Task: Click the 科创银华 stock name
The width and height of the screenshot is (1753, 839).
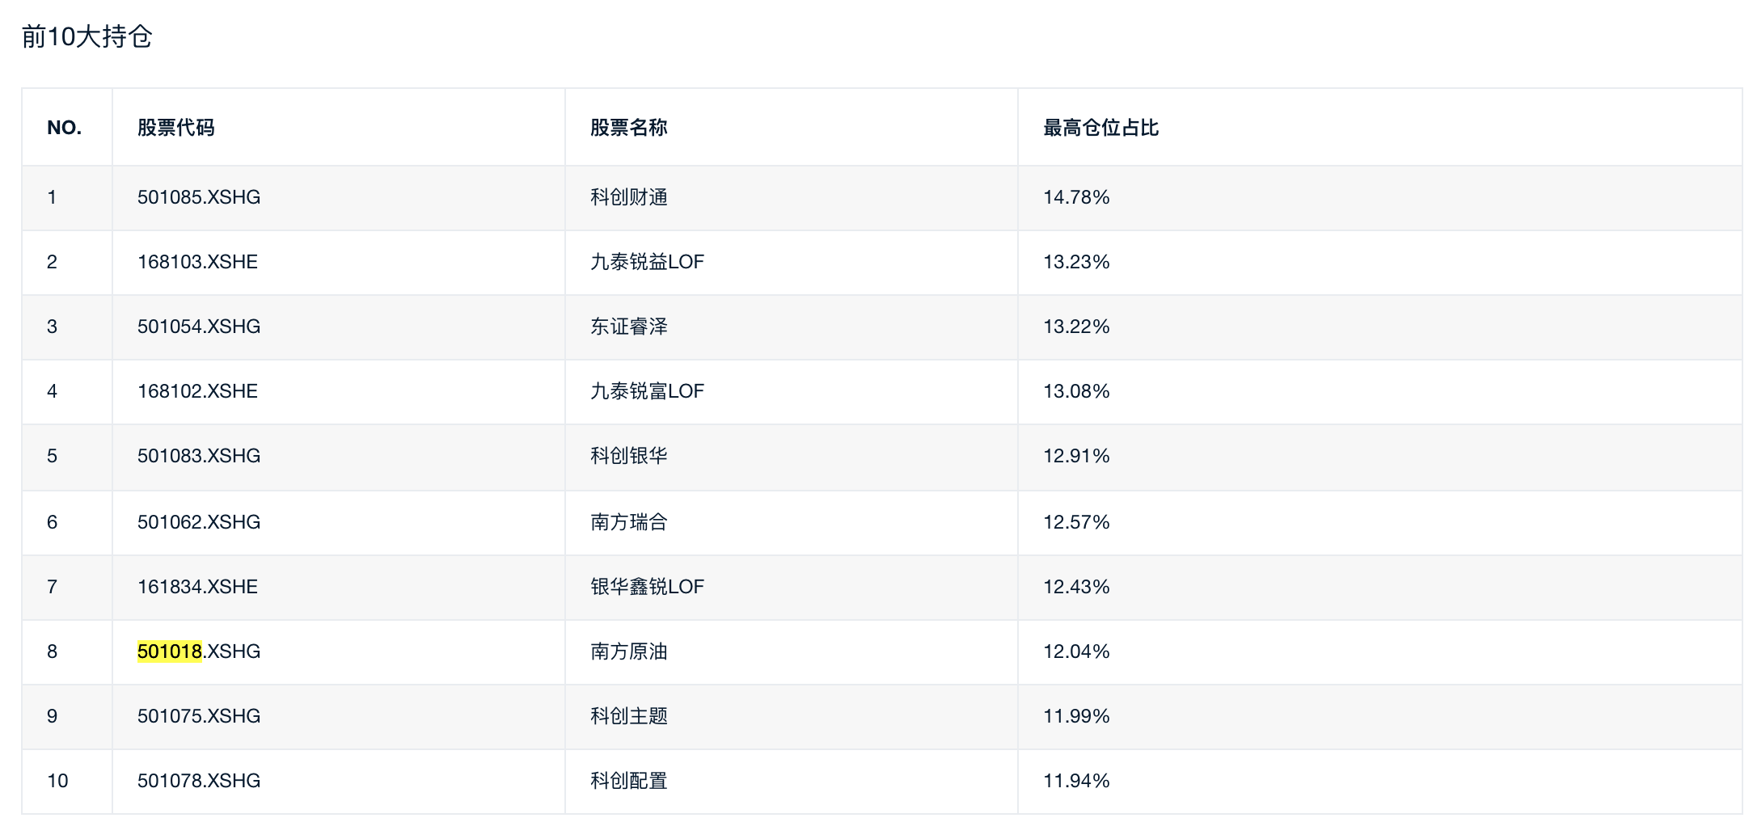Action: (628, 456)
